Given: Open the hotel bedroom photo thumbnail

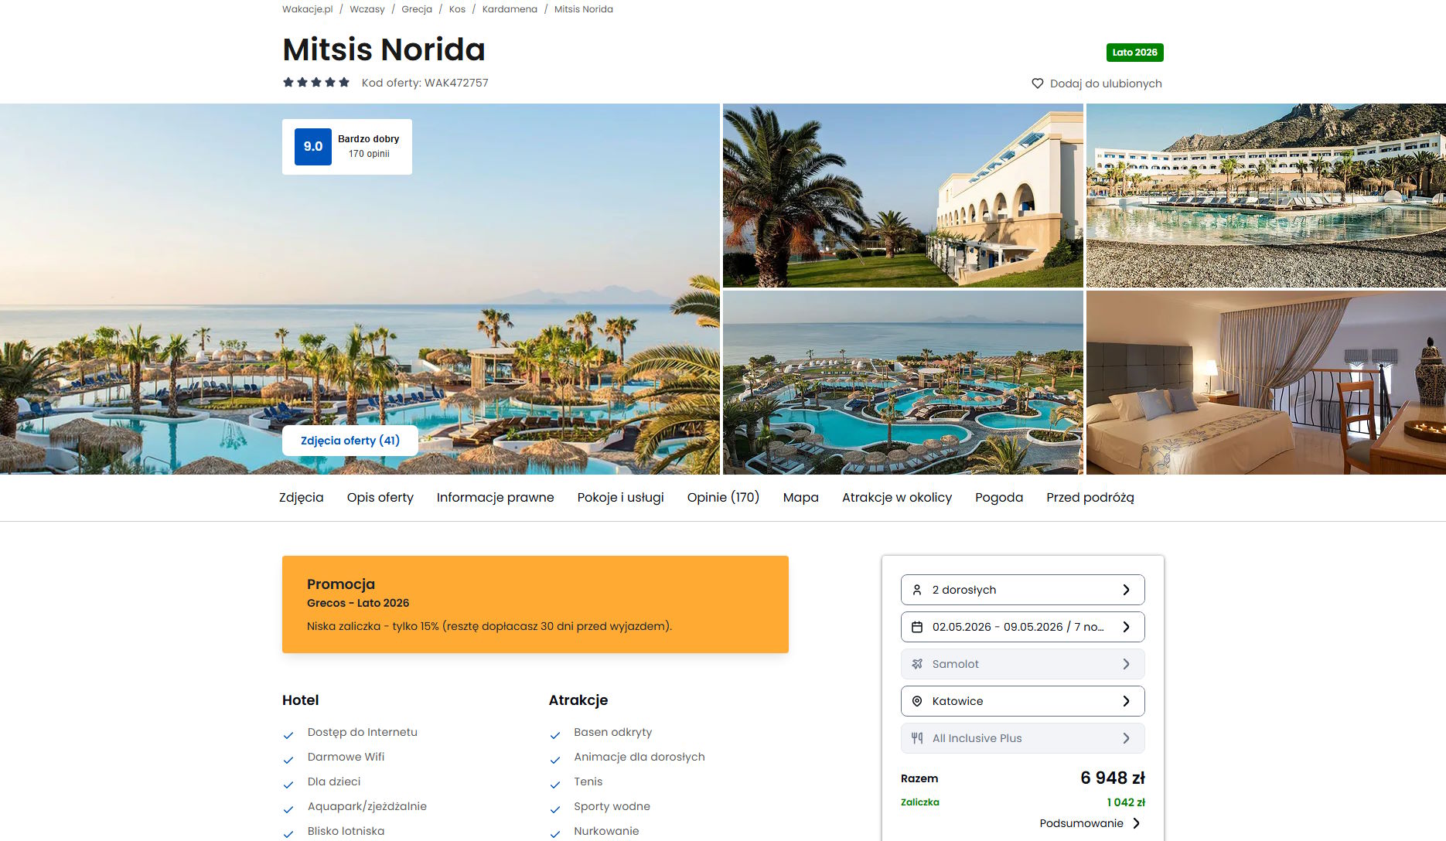Looking at the screenshot, I should point(1266,383).
